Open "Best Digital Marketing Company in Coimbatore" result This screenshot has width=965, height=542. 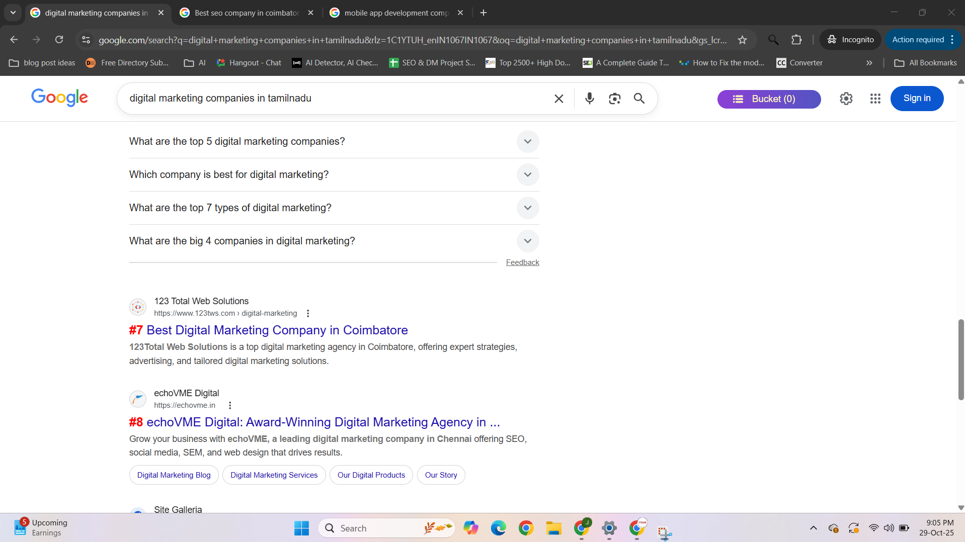(x=277, y=330)
